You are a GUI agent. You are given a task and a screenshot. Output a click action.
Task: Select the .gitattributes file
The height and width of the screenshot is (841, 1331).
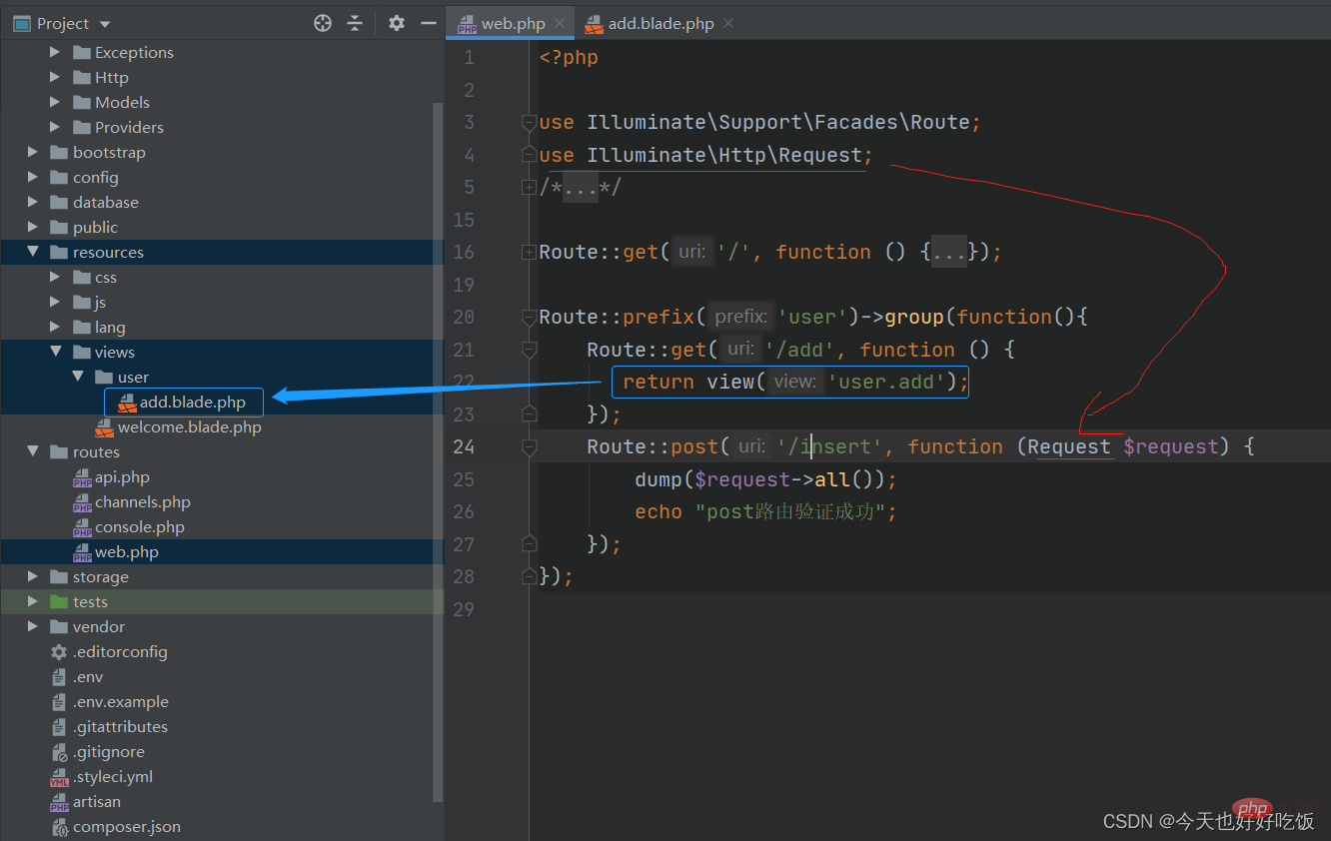point(120,726)
